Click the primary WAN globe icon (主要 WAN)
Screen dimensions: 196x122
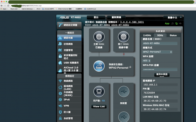(x=99, y=37)
